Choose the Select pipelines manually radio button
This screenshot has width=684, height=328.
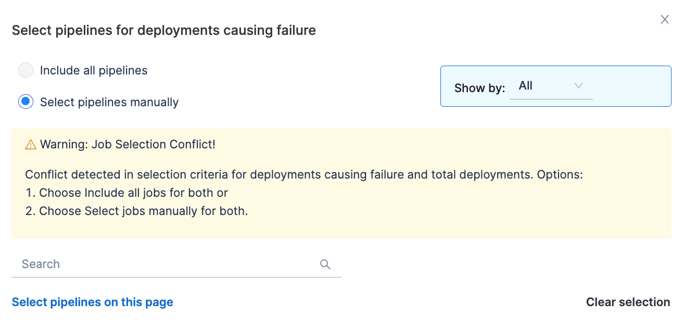(x=26, y=102)
